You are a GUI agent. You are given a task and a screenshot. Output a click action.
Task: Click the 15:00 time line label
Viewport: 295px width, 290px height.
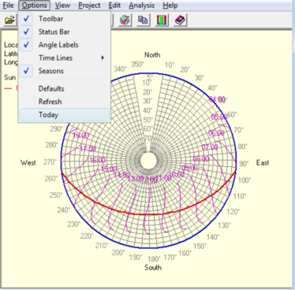[109, 169]
